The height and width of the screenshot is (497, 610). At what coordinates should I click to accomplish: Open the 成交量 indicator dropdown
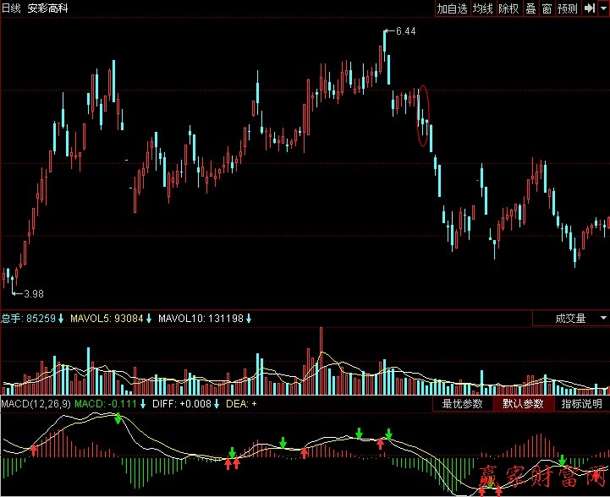click(569, 319)
